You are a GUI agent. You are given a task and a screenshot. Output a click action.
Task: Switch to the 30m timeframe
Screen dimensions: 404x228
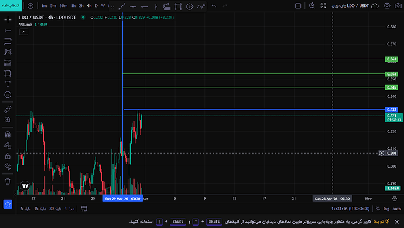pos(63,6)
